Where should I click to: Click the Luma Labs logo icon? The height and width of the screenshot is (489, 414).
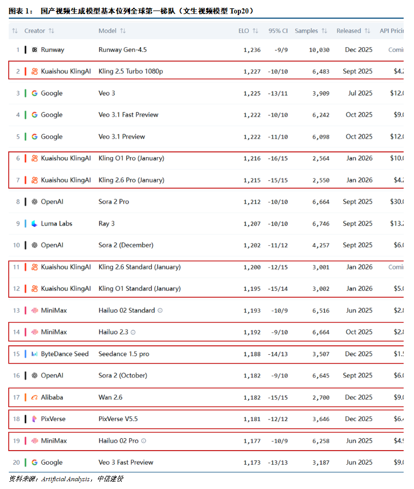(34, 223)
